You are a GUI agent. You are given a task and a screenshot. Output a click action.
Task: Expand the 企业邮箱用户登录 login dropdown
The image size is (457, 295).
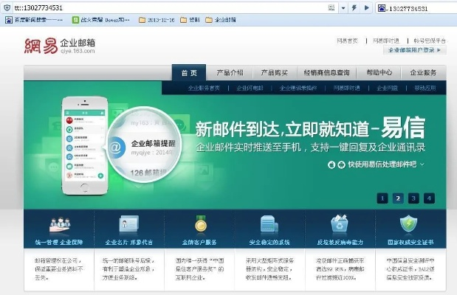(x=415, y=50)
